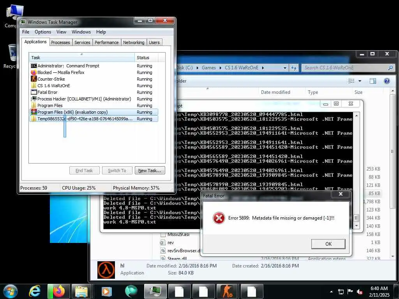The image size is (399, 299).
Task: Change your view icon in Explorer
Action: pos(351,81)
